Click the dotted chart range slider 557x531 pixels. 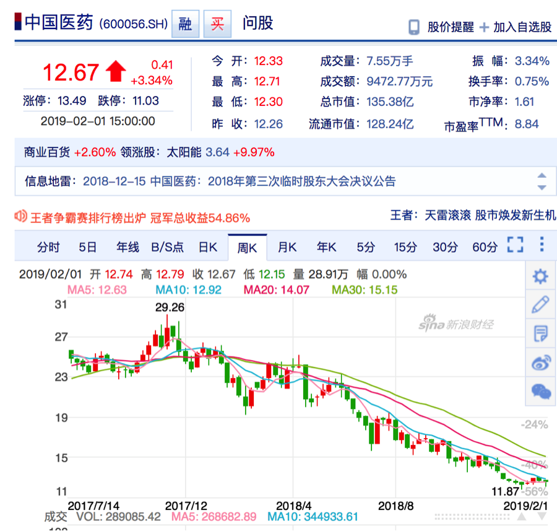pos(472,517)
